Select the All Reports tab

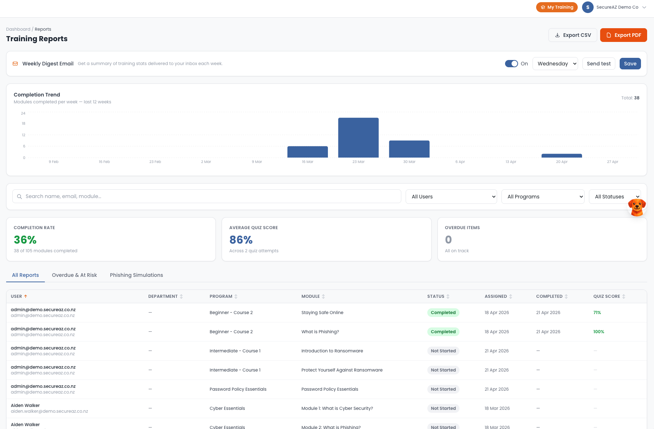pyautogui.click(x=25, y=275)
